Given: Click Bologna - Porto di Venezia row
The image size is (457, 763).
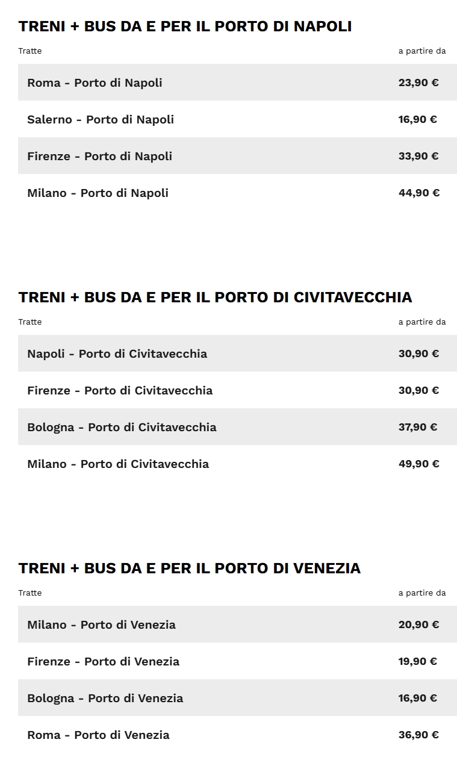Looking at the screenshot, I should pyautogui.click(x=105, y=698).
